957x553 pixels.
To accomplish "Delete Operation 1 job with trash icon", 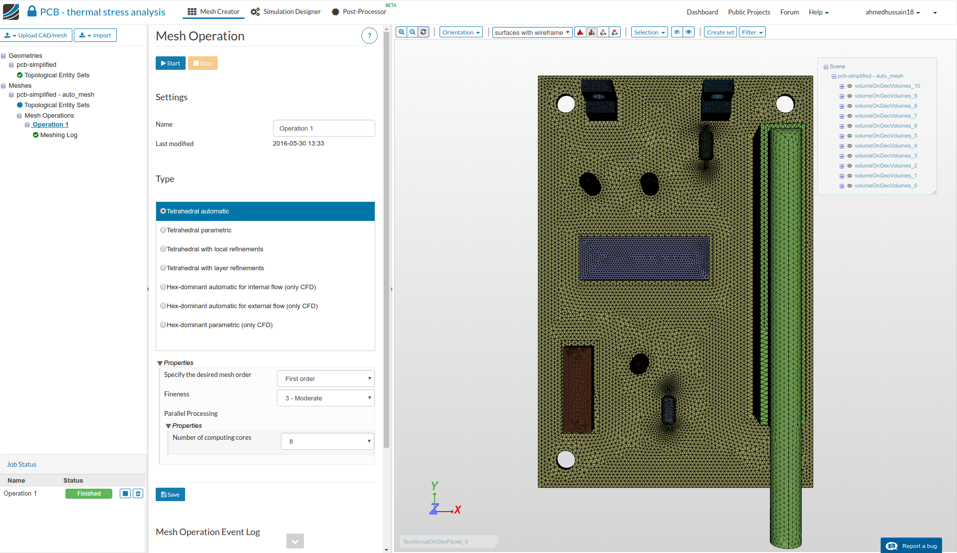I will (x=138, y=494).
